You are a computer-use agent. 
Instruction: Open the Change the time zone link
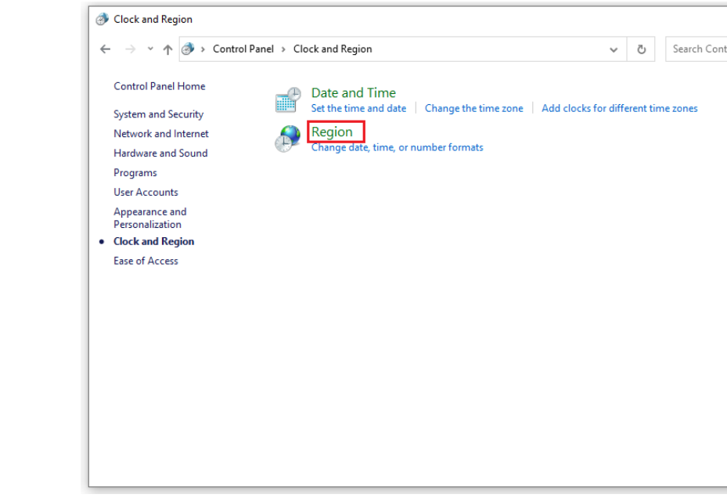point(473,109)
